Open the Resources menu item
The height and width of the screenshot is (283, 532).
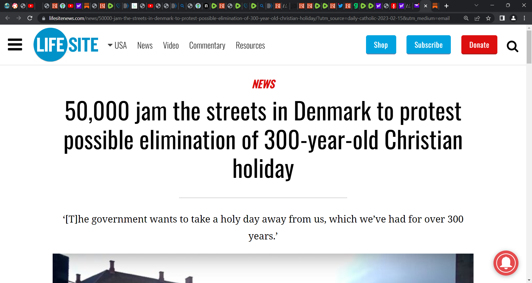250,45
